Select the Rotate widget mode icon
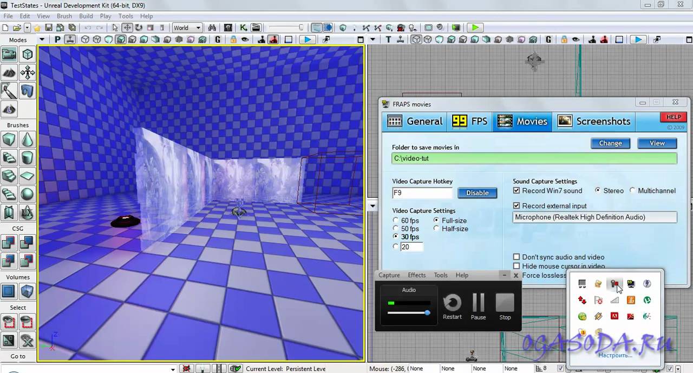The image size is (693, 373). (139, 28)
